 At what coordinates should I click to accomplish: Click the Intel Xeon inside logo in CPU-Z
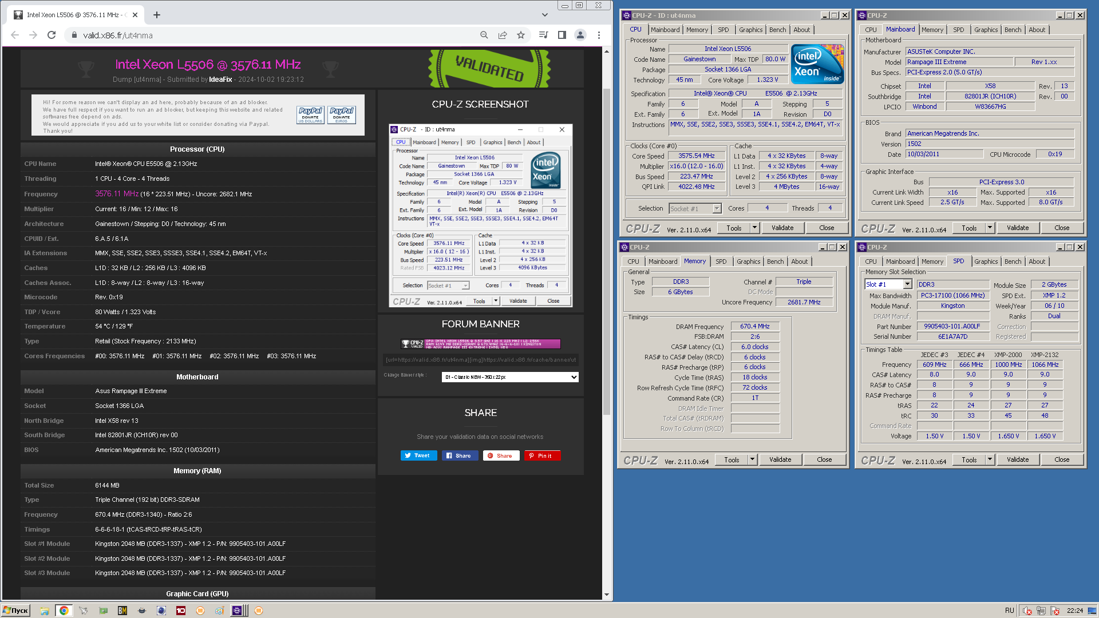817,64
